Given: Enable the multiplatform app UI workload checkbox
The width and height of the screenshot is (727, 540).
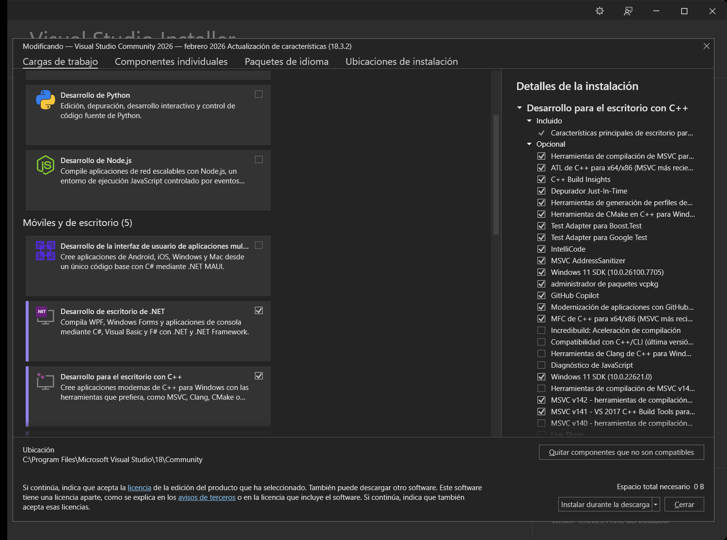Looking at the screenshot, I should [259, 245].
